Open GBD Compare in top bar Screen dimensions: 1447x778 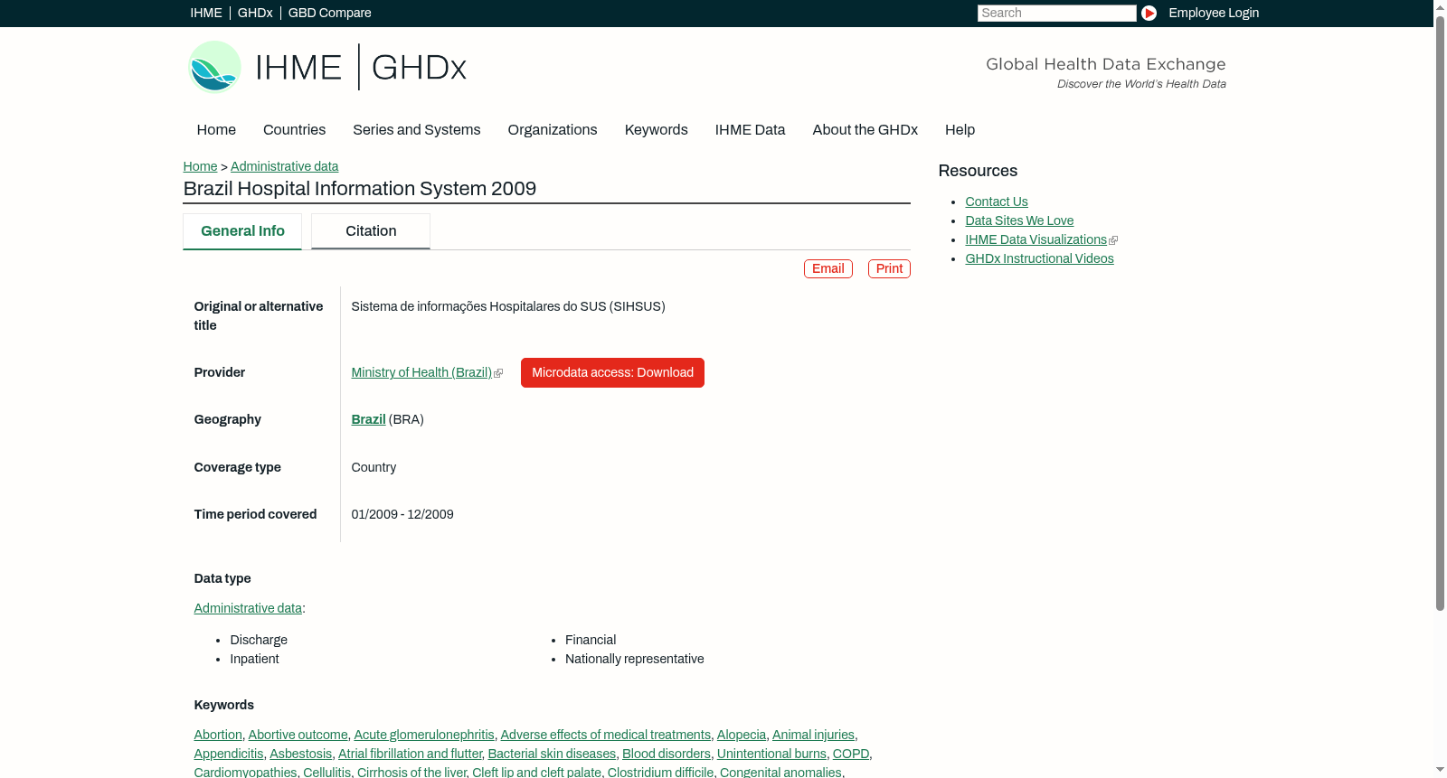(x=330, y=13)
